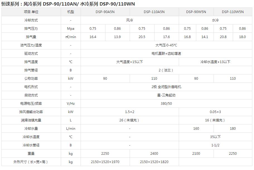
Task: Select the 16（未填充） cell
Action: pyautogui.click(x=215, y=120)
